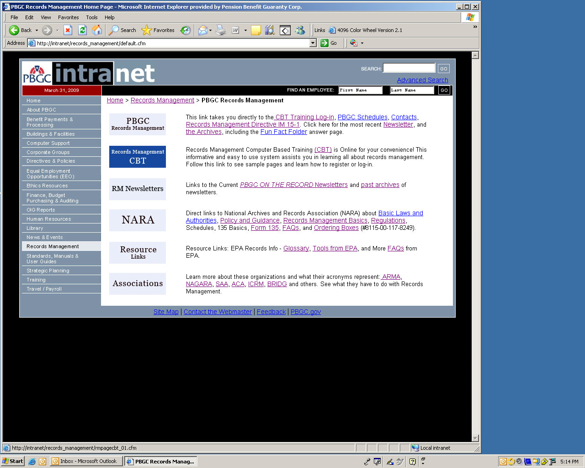Open the Research books icon
This screenshot has width=585, height=468.
pos(270,30)
